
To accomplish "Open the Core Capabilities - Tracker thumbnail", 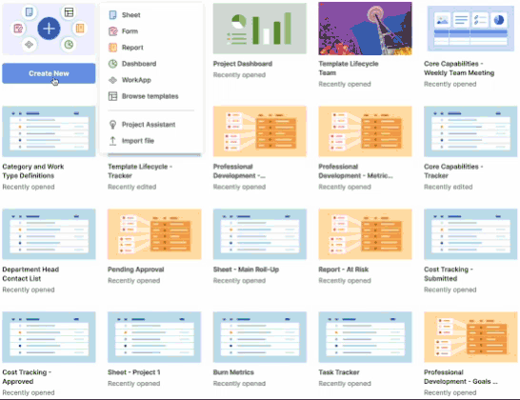I will (470, 131).
